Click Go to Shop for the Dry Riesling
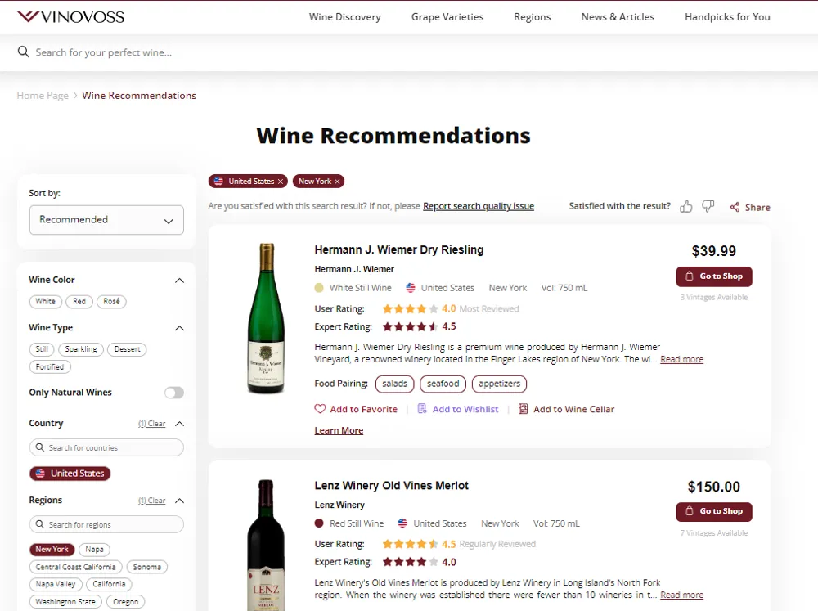818x611 pixels. 713,276
